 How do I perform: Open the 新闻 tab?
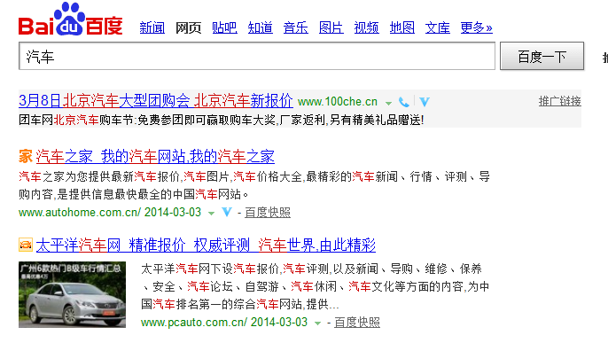pyautogui.click(x=152, y=27)
